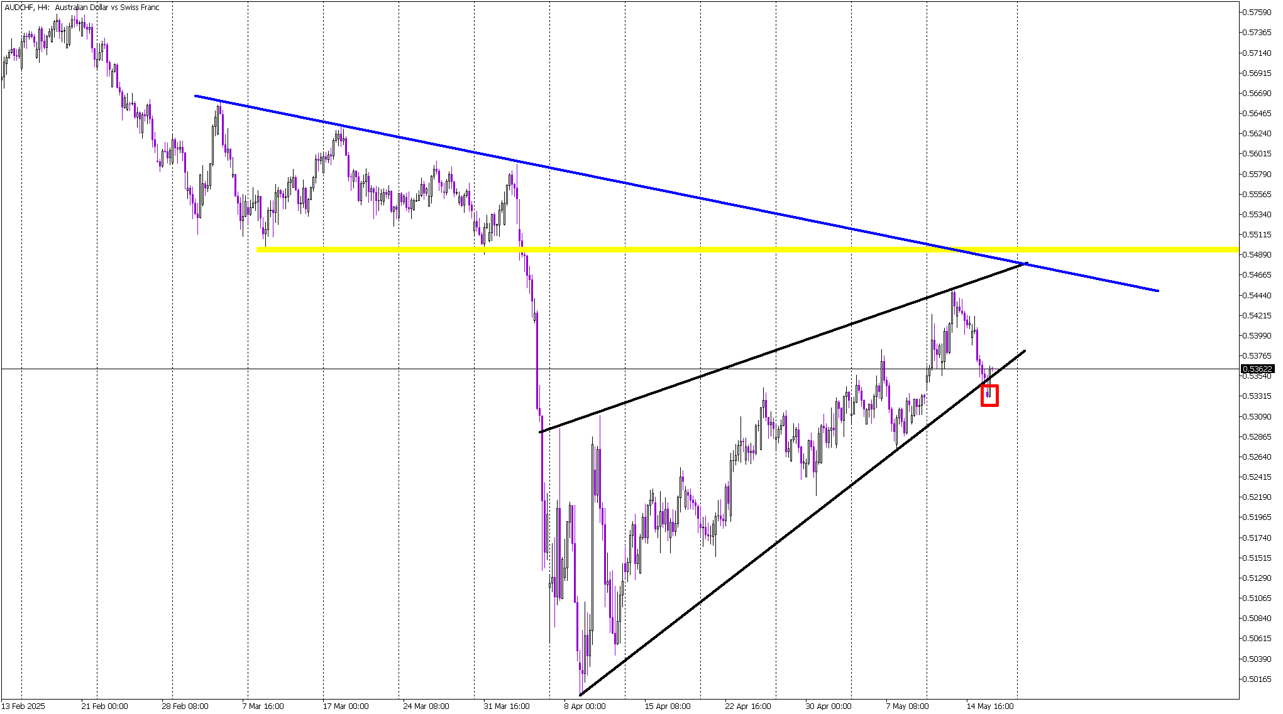Viewport: 1283px width, 714px height.
Task: Click price label 0.51965
Action: click(1257, 517)
